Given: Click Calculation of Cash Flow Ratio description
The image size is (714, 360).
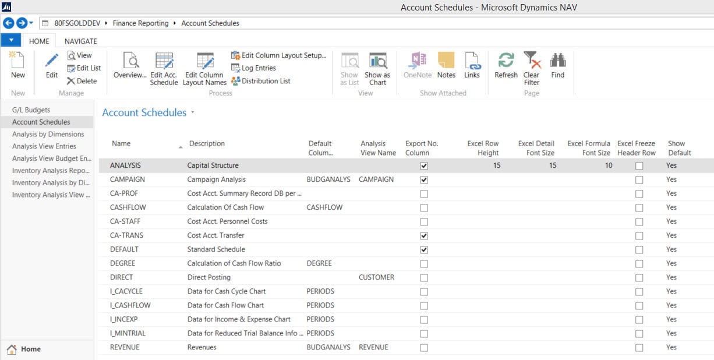Looking at the screenshot, I should [x=234, y=263].
